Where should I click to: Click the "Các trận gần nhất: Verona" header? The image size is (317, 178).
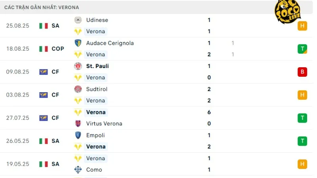point(42,7)
